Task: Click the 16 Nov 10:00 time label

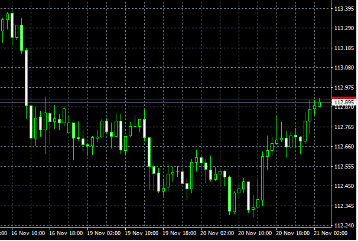Action: tap(28, 233)
